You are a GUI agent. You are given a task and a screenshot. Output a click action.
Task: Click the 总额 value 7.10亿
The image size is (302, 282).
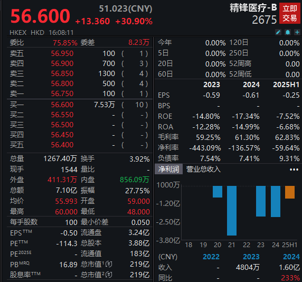pyautogui.click(x=67, y=190)
